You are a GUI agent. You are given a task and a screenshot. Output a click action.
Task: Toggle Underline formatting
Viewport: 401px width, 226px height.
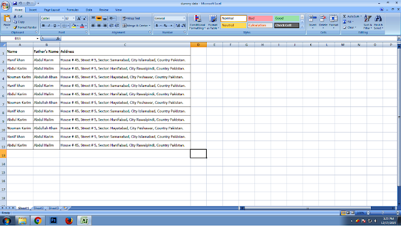point(55,26)
